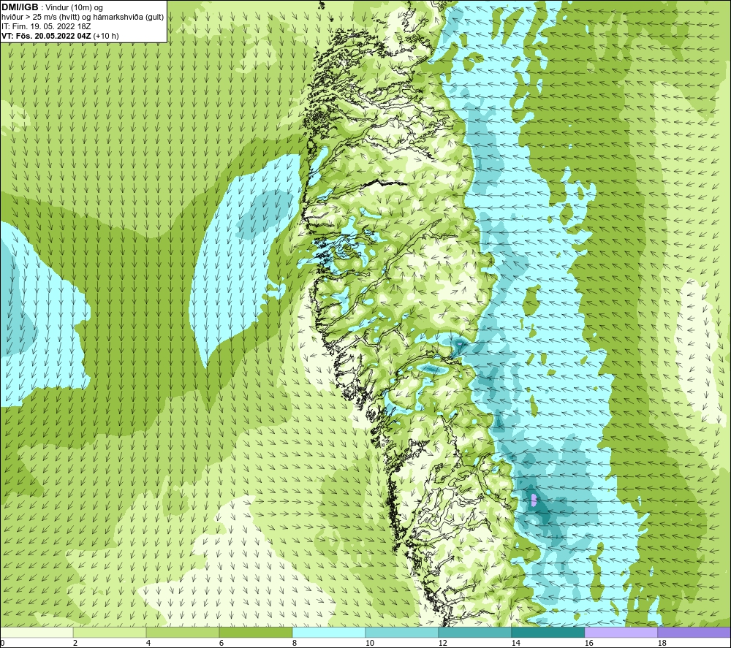Click the legend label '2'
The height and width of the screenshot is (648, 731).
tap(75, 643)
